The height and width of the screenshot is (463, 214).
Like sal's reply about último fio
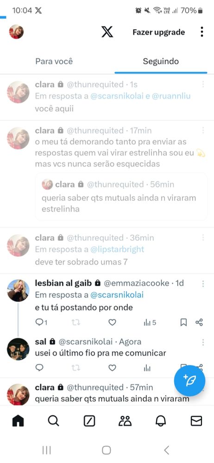click(x=112, y=368)
